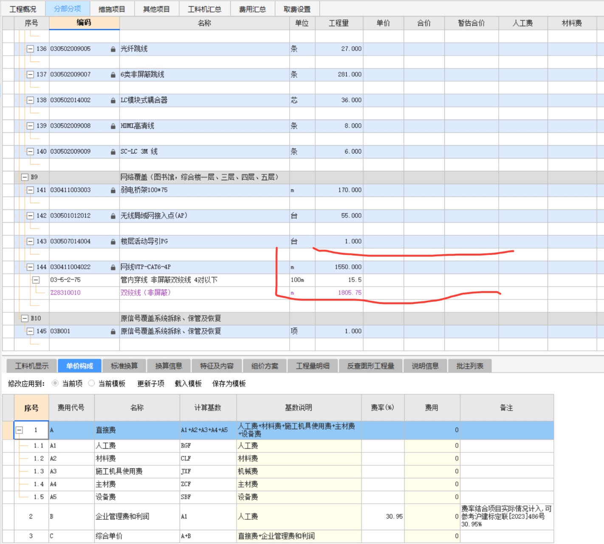Click lock icon of row 136
604x544 pixels.
click(113, 49)
